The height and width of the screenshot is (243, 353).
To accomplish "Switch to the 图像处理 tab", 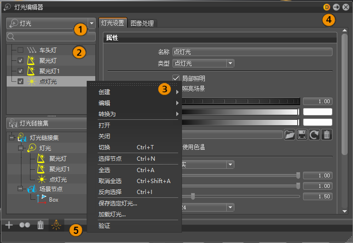I will coord(142,23).
